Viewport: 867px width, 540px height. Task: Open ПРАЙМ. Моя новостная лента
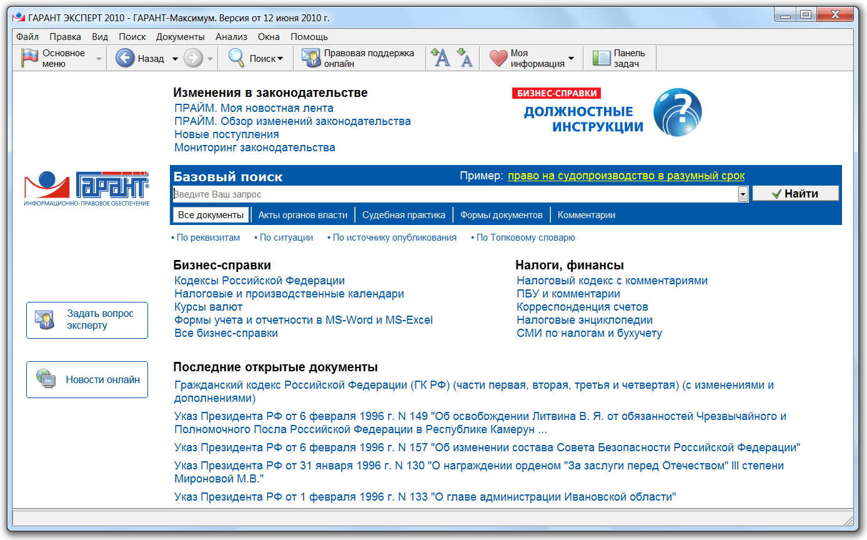coord(254,108)
